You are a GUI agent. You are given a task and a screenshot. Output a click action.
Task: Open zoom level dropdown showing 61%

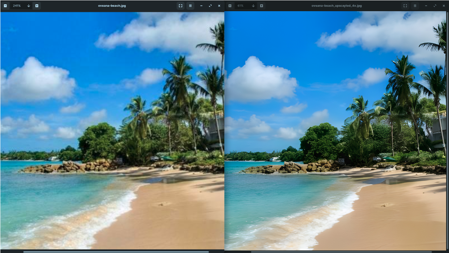click(x=253, y=6)
